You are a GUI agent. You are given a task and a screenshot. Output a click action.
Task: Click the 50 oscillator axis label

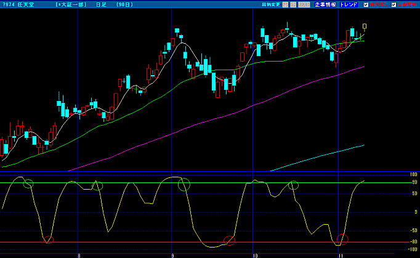[414, 193]
